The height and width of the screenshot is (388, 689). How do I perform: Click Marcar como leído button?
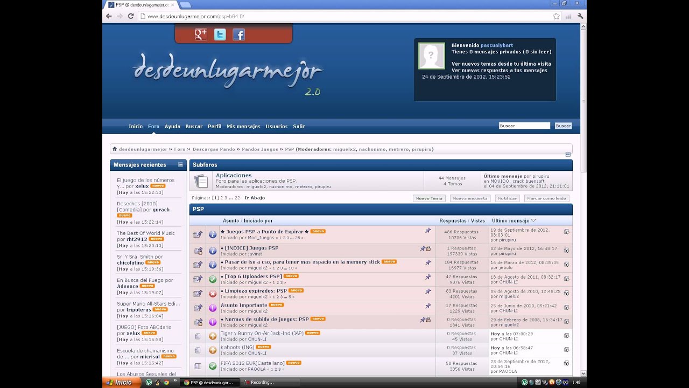[546, 198]
